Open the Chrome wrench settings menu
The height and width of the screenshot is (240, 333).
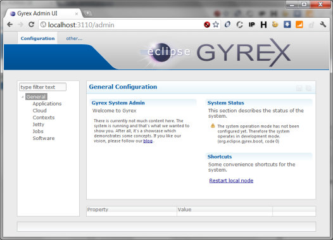click(x=323, y=25)
